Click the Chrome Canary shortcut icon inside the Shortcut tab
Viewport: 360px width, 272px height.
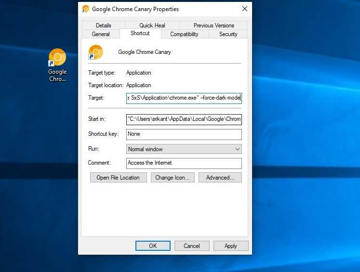click(x=95, y=52)
